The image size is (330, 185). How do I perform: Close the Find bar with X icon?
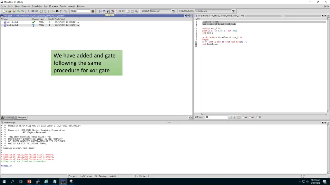click(196, 117)
